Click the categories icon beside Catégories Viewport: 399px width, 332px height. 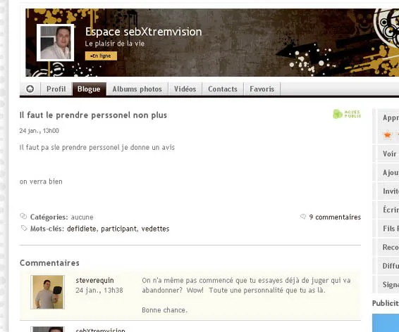pyautogui.click(x=23, y=216)
